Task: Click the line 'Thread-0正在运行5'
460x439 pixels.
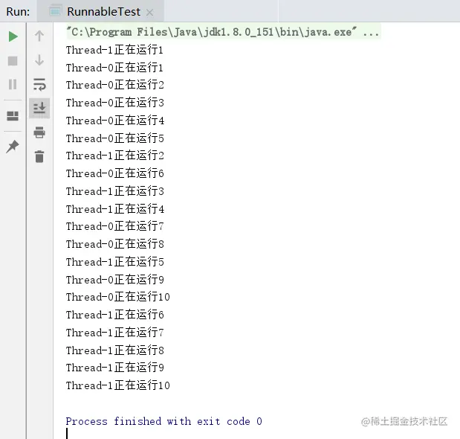Action: click(114, 138)
